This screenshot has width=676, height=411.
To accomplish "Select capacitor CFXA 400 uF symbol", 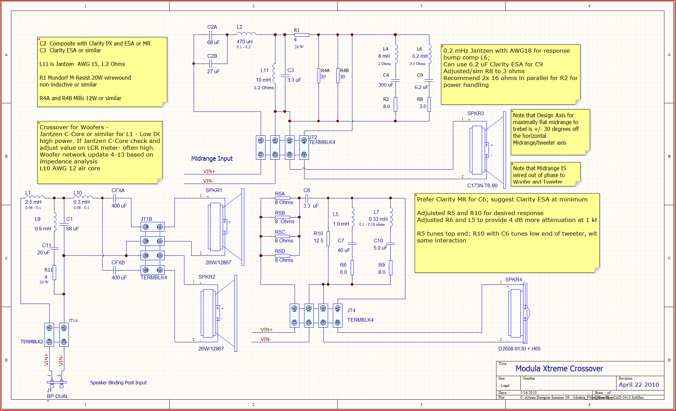I will point(115,198).
